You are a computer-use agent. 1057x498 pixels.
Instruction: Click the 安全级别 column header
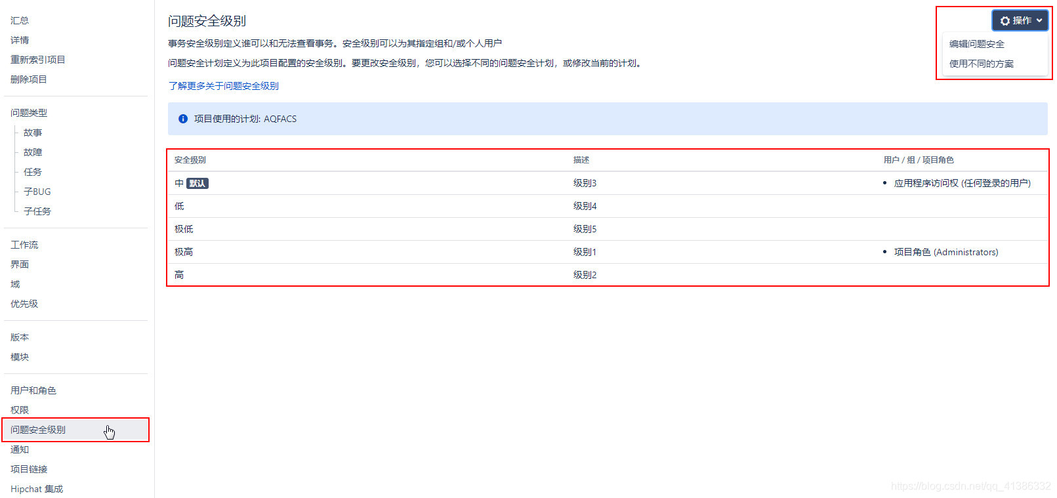(190, 160)
